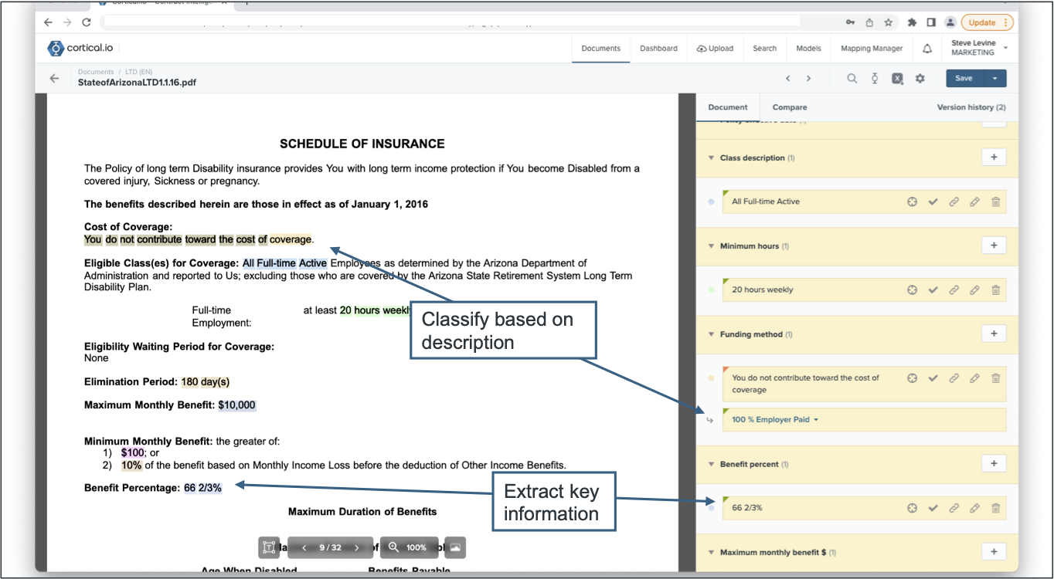Screen dimensions: 1054x579
Task: Open document settings via the gear icon
Action: pyautogui.click(x=920, y=78)
